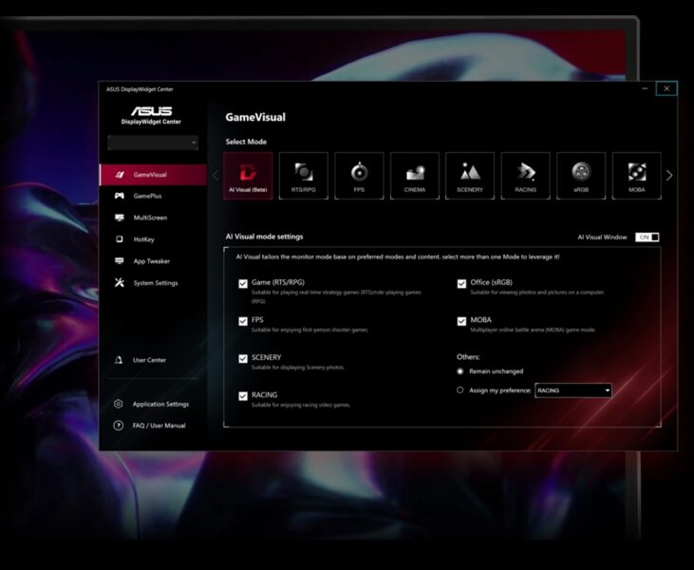Show next modes with right chevron

coord(669,176)
